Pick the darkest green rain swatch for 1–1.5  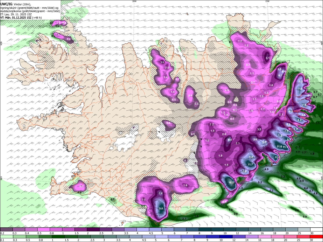pos(58,236)
